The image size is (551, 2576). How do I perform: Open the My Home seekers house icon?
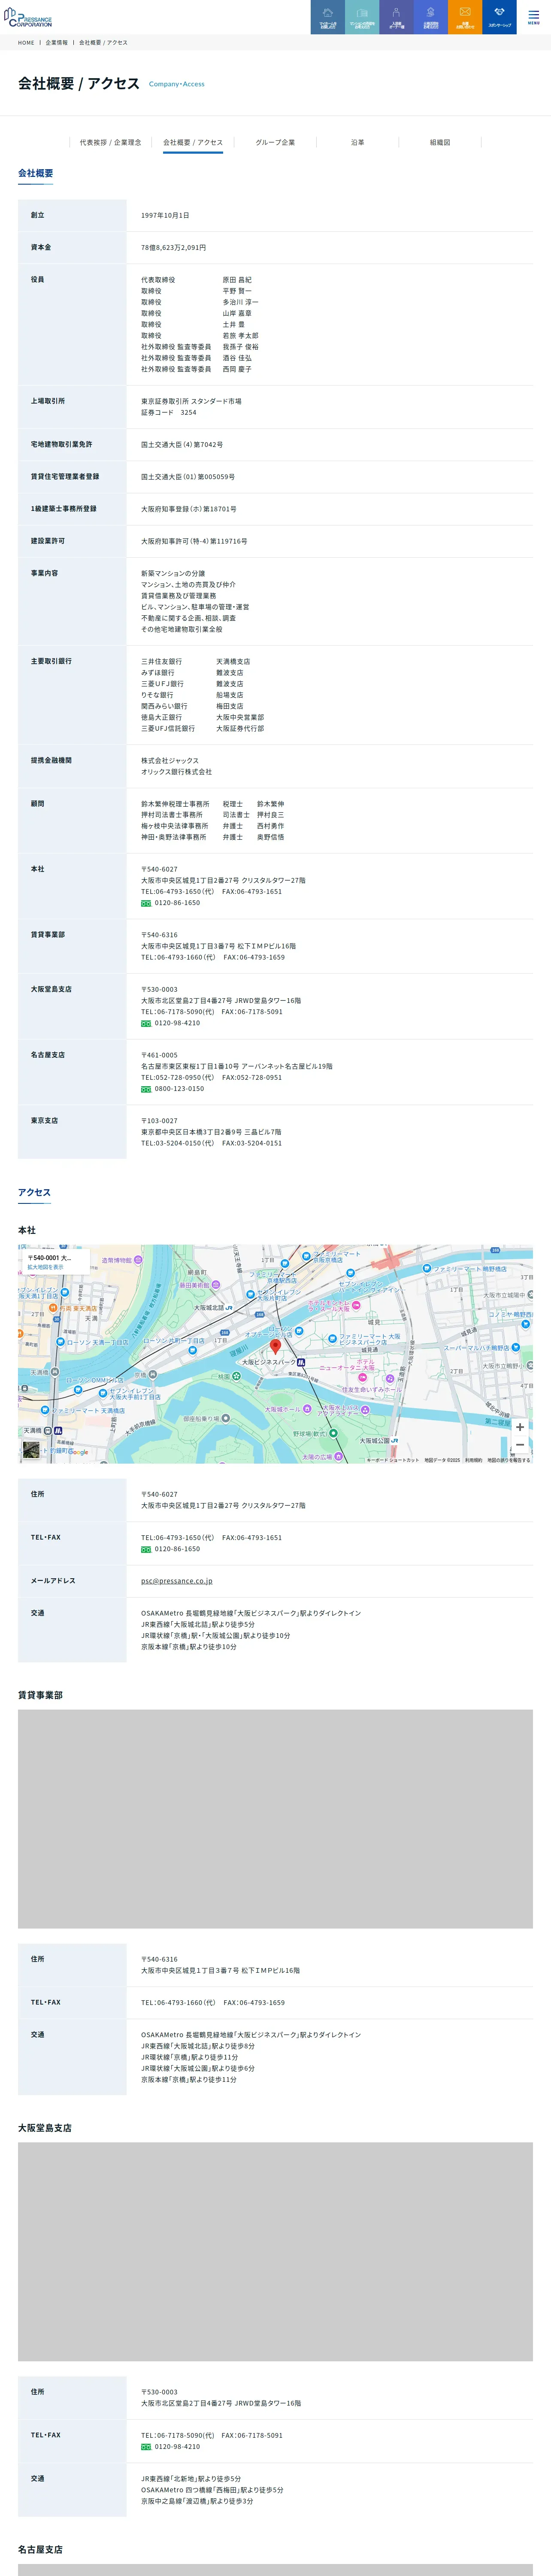tap(328, 17)
